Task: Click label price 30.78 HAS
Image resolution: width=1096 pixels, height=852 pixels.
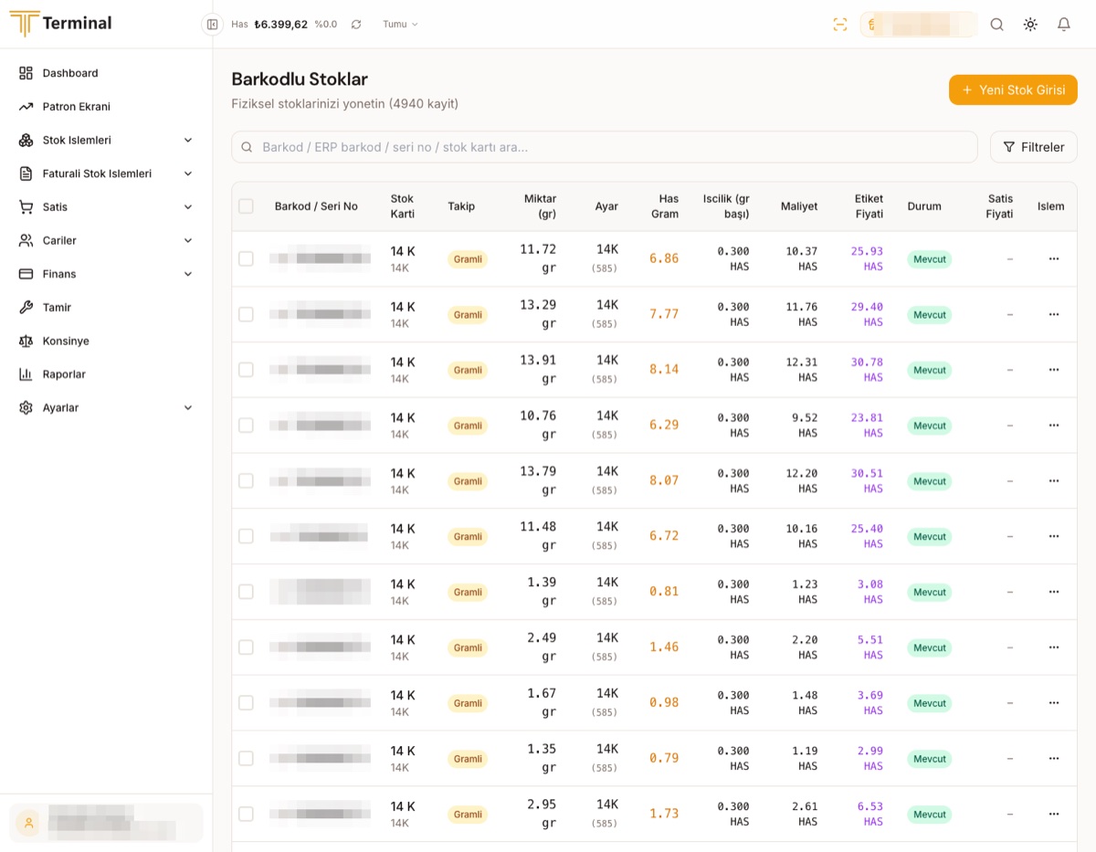Action: click(x=867, y=370)
